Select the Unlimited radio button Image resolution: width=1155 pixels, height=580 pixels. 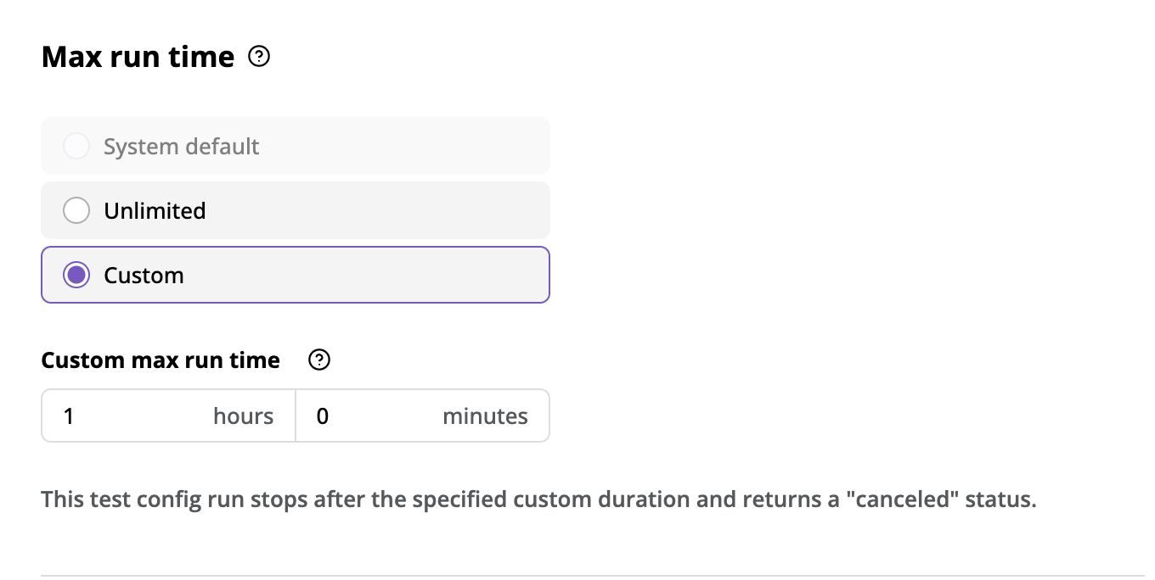click(x=76, y=210)
